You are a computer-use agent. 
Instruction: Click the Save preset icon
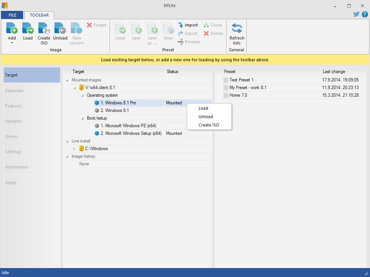pos(136,28)
